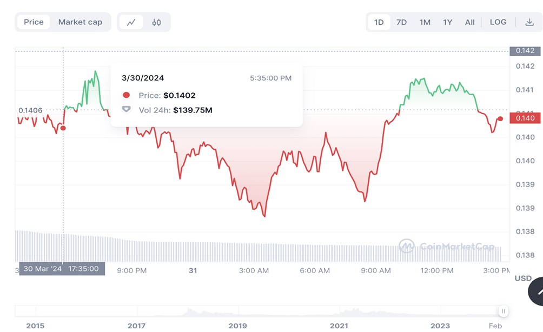Show the 1M time range
Viewport: 543px width, 332px height.
pyautogui.click(x=425, y=22)
